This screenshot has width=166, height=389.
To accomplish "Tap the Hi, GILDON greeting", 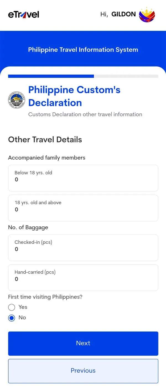I will (x=118, y=14).
